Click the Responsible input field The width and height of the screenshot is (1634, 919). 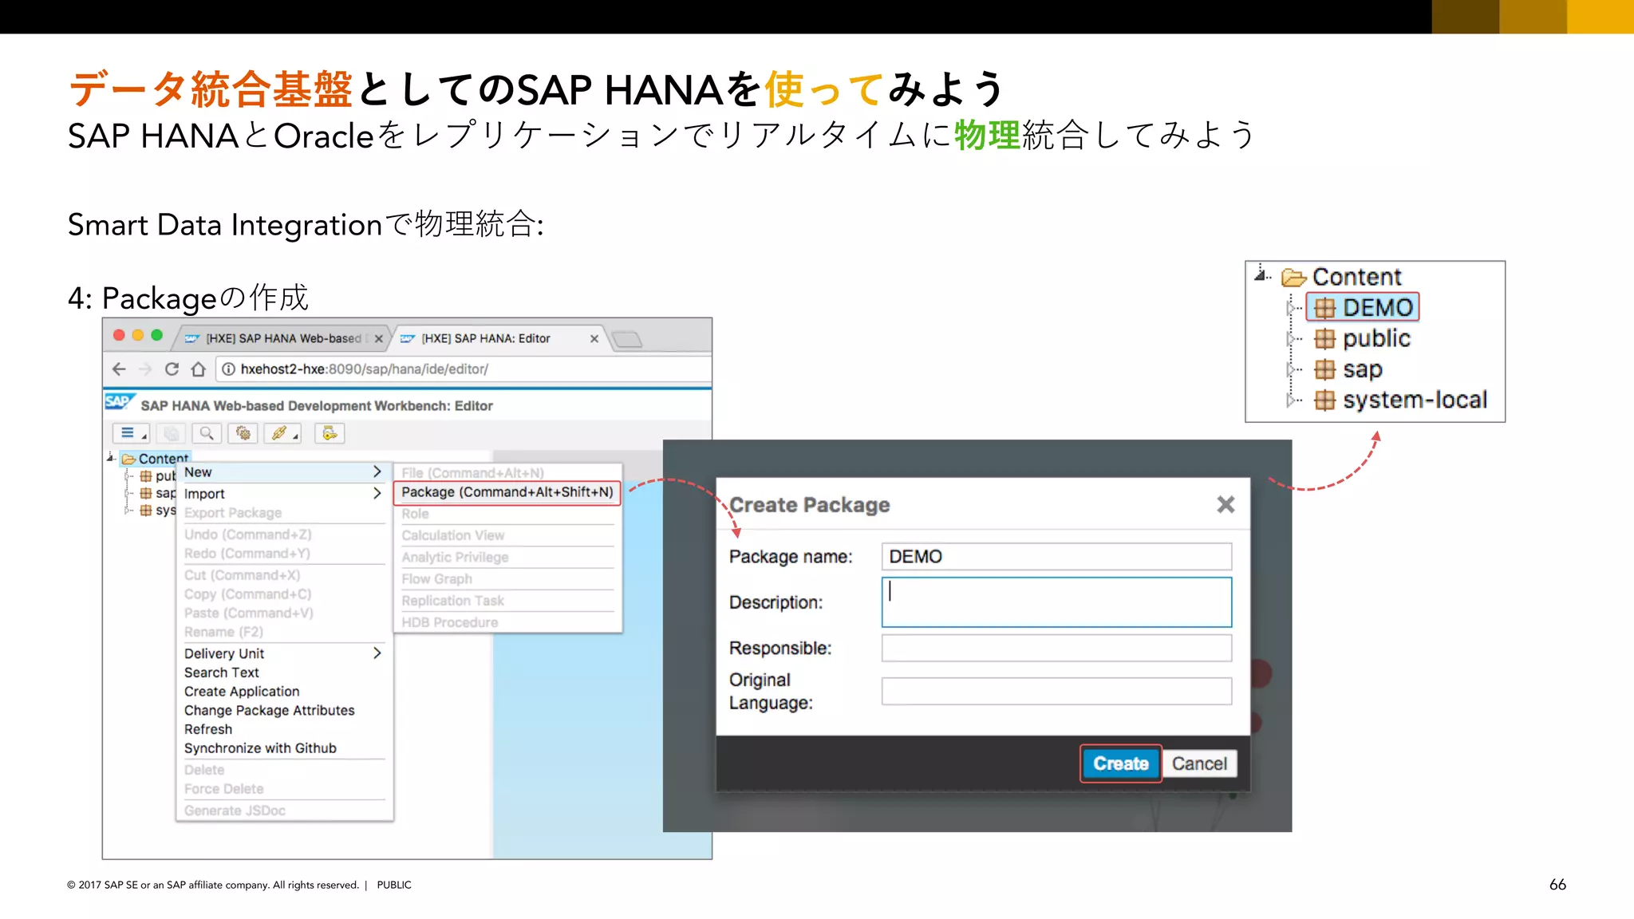(1056, 648)
